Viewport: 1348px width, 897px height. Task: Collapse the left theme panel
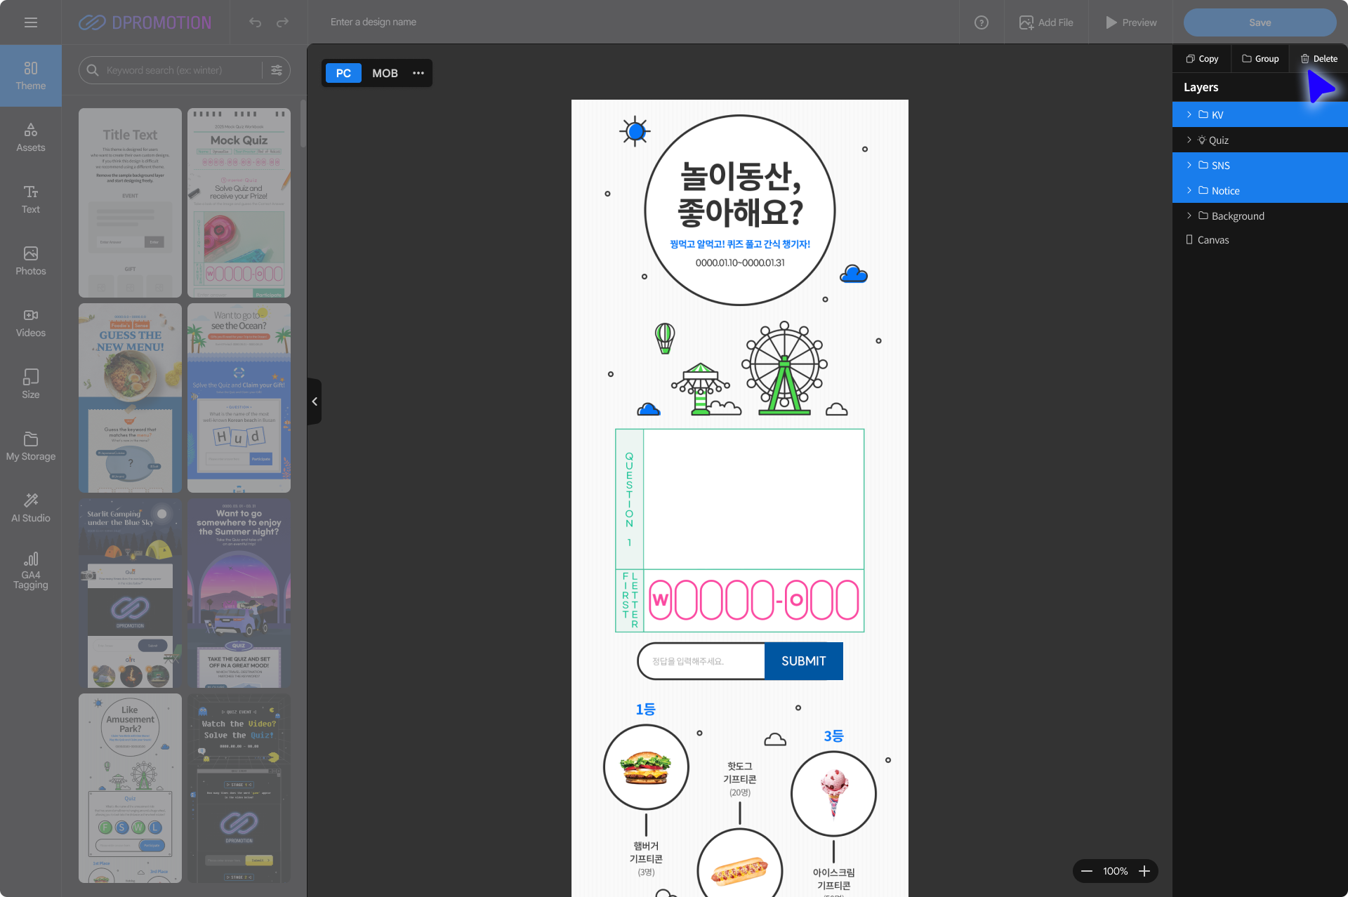pos(315,401)
